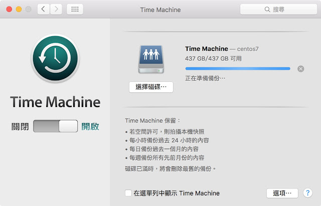Click the network backup disk icon
Viewport: 321px width, 206px height.
coord(151,59)
